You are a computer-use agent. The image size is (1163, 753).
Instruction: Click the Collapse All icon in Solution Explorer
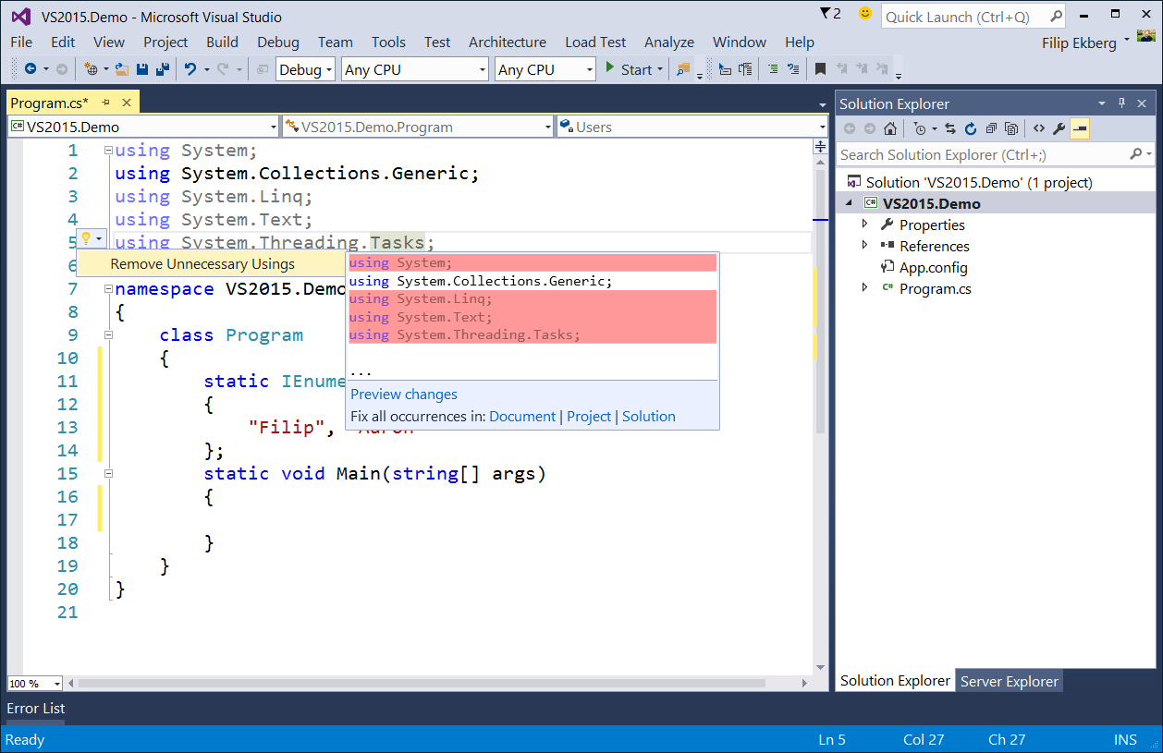(x=991, y=128)
